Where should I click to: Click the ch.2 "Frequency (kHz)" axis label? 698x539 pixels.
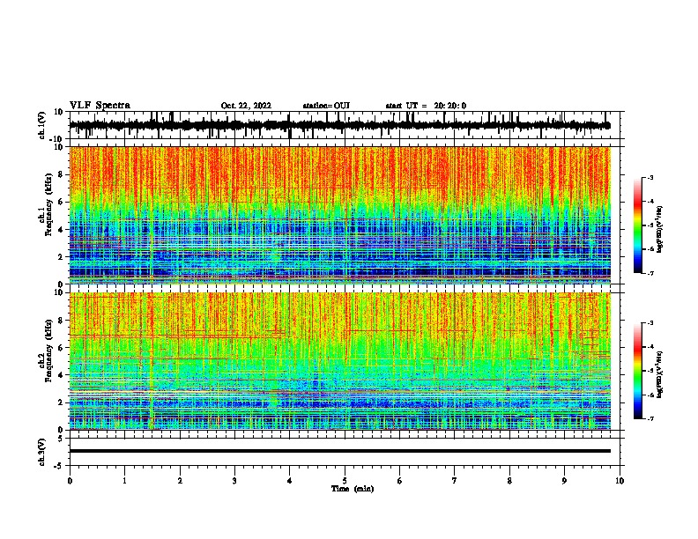[48, 351]
